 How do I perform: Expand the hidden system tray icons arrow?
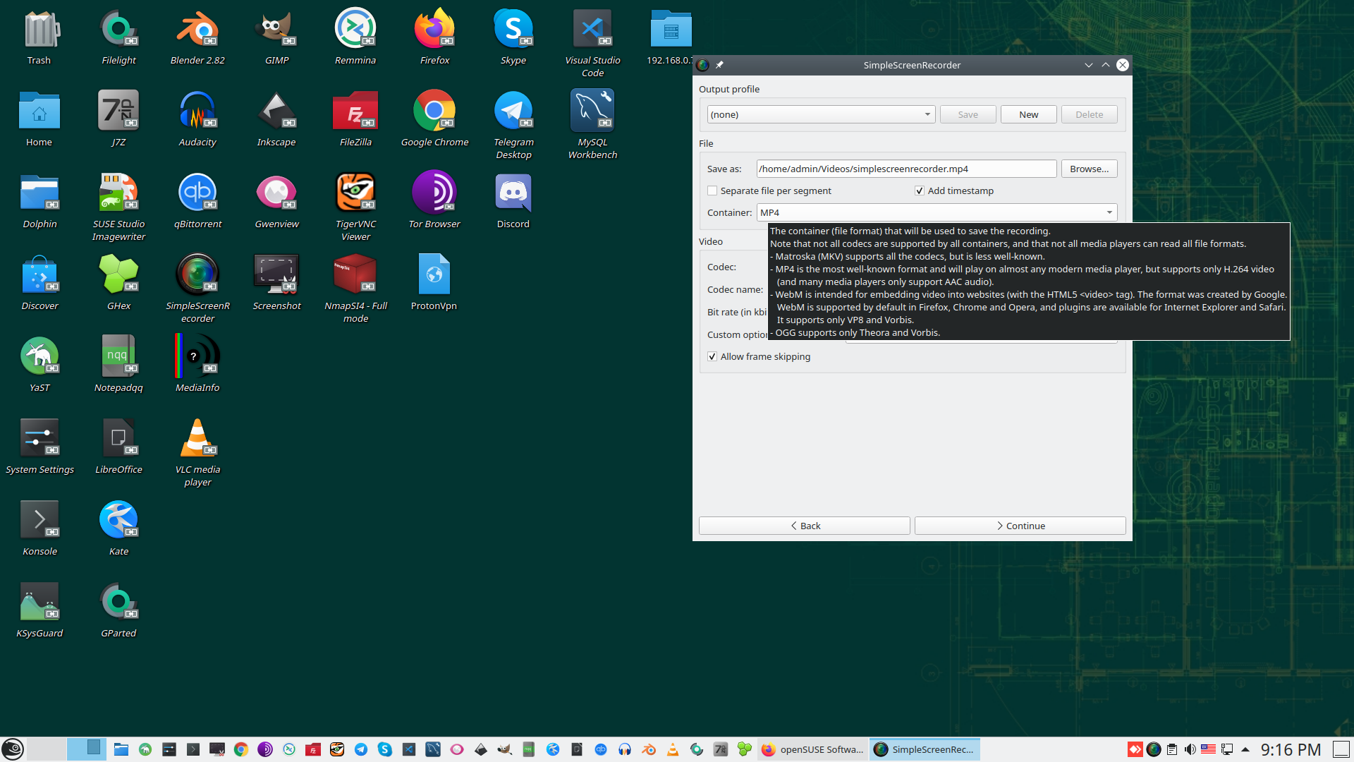(x=1245, y=749)
